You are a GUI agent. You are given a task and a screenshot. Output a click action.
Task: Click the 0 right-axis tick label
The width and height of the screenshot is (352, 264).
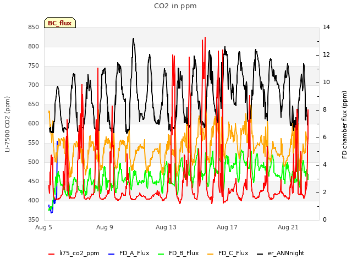325,220
